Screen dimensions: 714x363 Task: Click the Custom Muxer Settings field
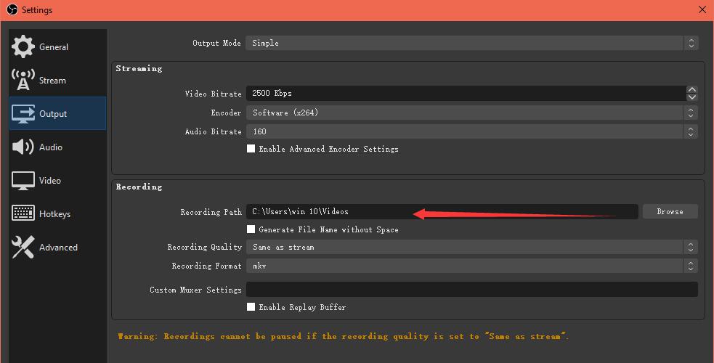471,289
